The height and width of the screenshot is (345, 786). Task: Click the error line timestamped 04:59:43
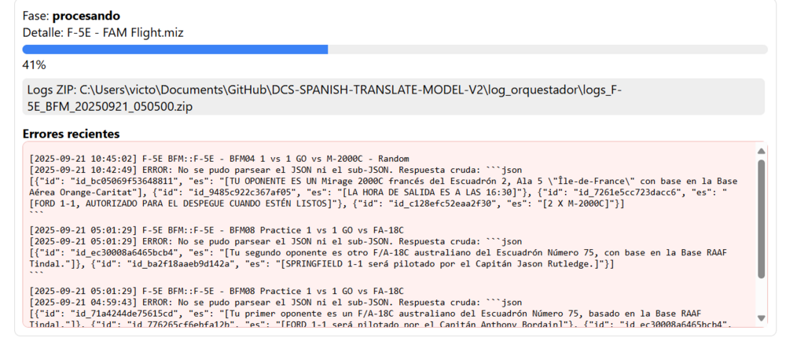(x=276, y=302)
